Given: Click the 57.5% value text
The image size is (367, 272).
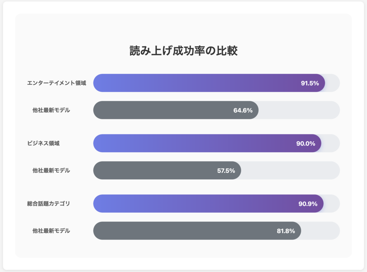Looking at the screenshot, I should (x=226, y=171).
